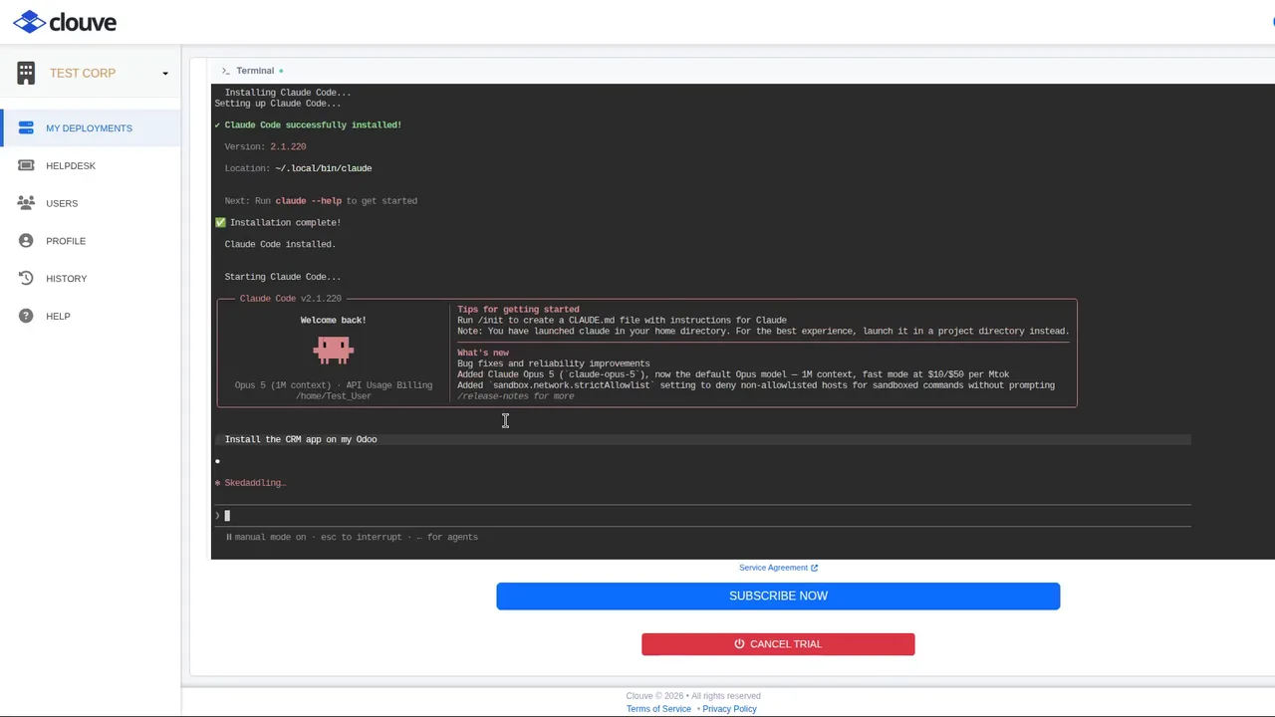Click the Clouve logo
The width and height of the screenshot is (1275, 717).
(65, 22)
